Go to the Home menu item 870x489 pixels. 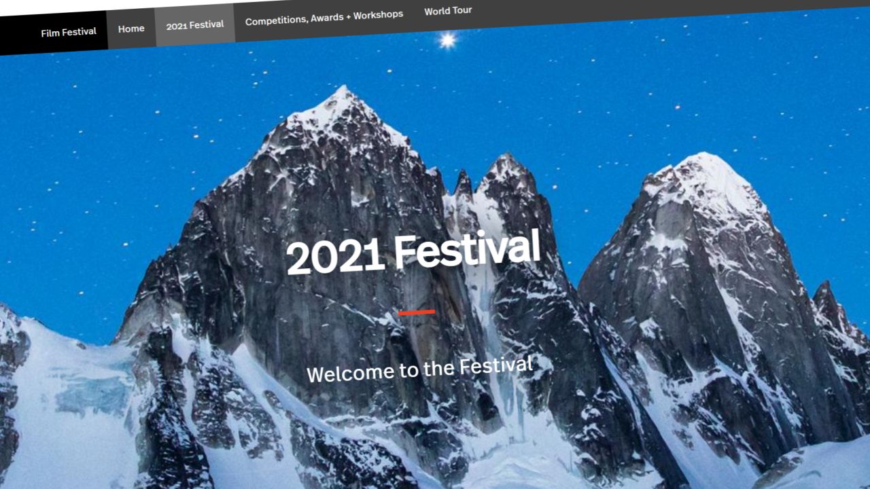point(131,29)
